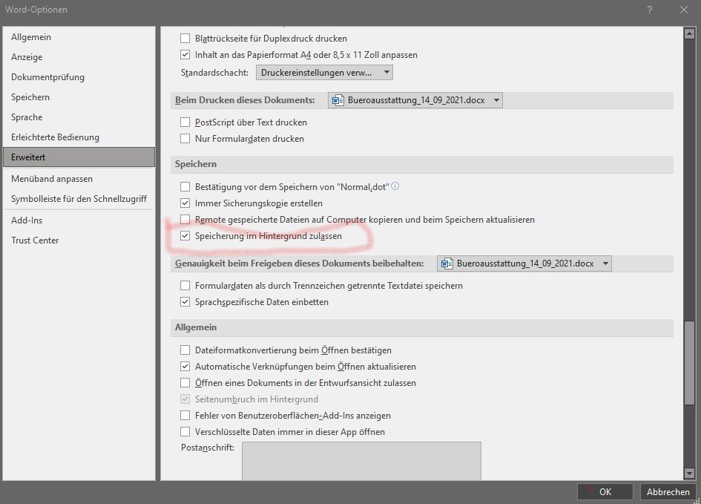701x504 pixels.
Task: Open the Beim Drucken dieses Dokuments dropdown
Action: 415,100
